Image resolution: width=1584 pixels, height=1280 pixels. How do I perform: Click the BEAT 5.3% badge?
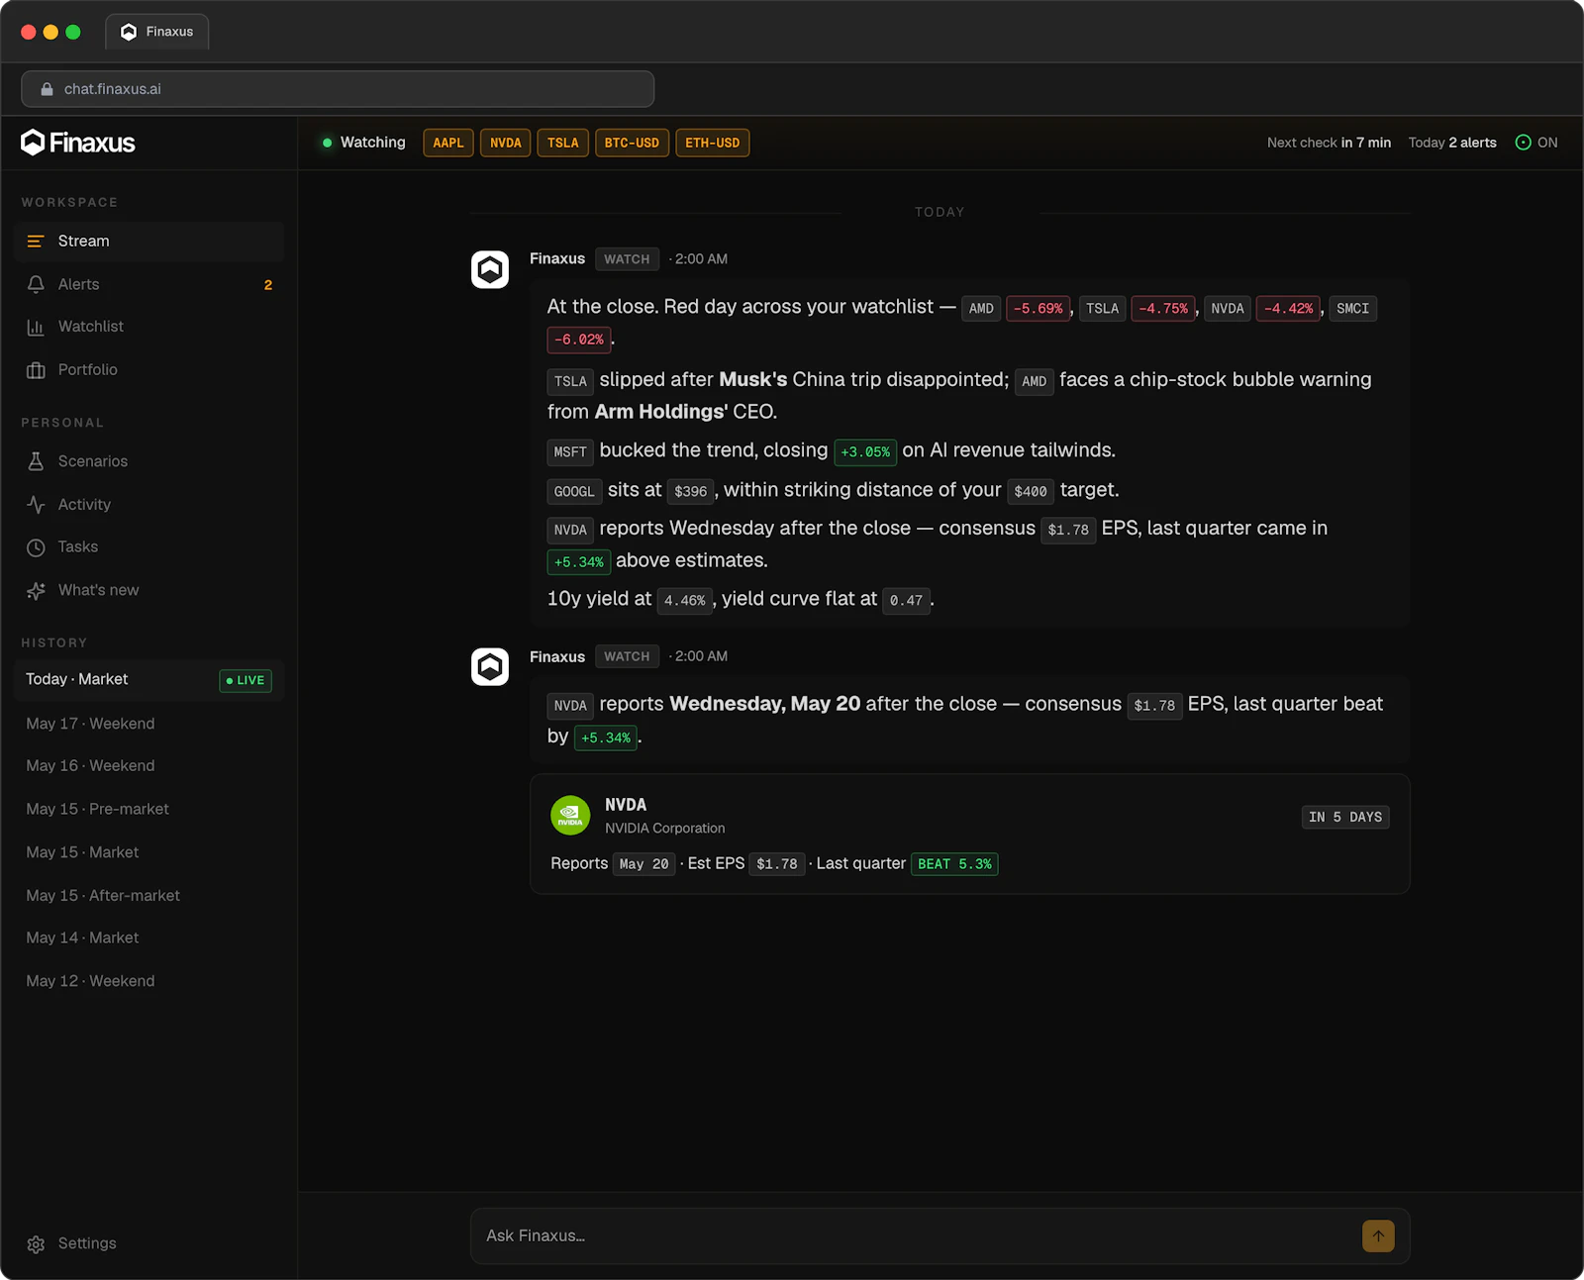click(954, 864)
